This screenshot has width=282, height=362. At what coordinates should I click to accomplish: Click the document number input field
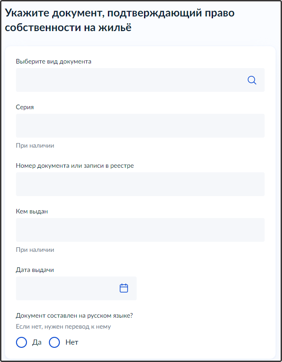[x=140, y=184]
